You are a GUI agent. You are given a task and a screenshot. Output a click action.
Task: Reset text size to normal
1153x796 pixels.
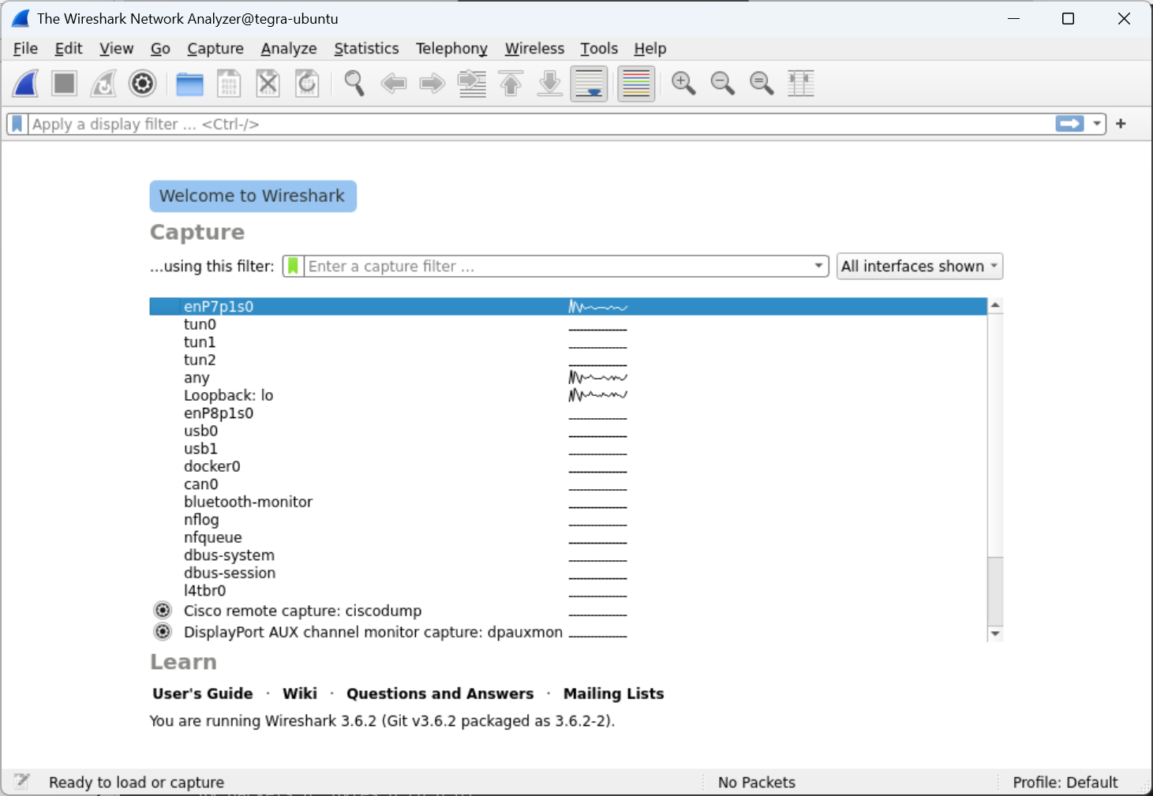coord(762,83)
